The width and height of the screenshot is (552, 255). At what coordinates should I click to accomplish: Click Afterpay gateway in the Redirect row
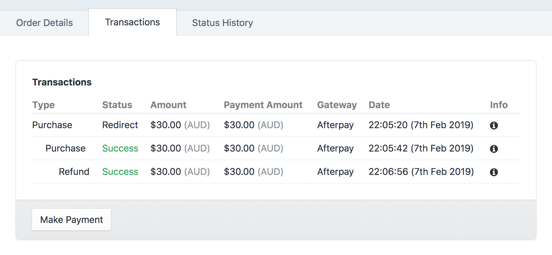pos(335,125)
